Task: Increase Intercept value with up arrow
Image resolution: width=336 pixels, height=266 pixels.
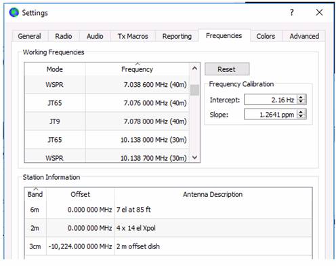Action: click(x=301, y=97)
